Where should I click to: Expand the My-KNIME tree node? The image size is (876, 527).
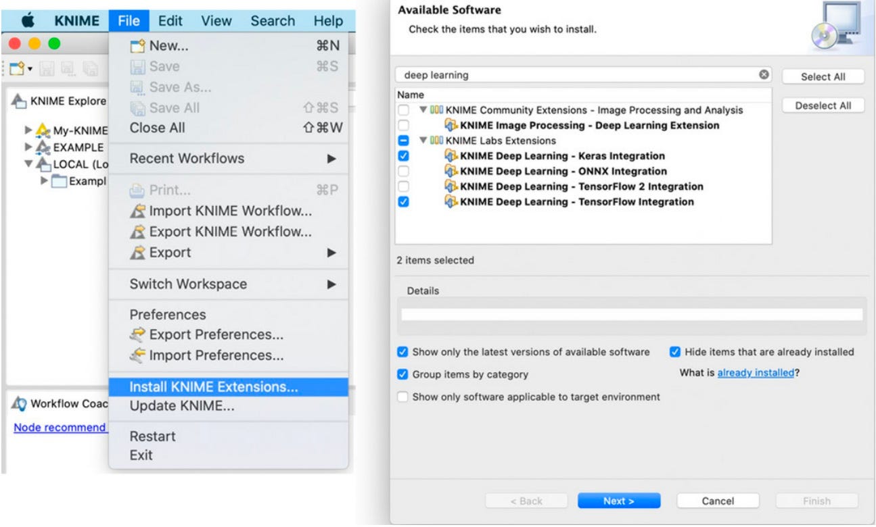coord(28,130)
